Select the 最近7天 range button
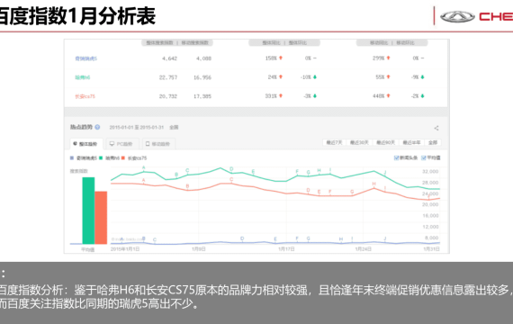The height and width of the screenshot is (324, 513). pyautogui.click(x=334, y=143)
